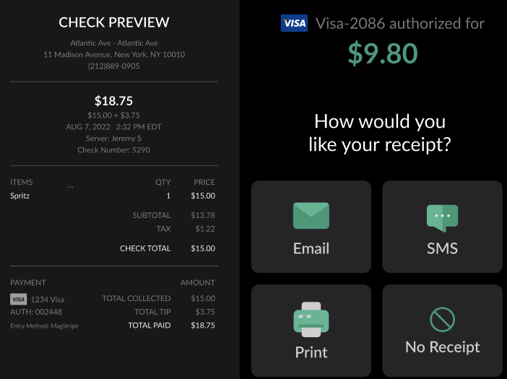Click the '$15.00 + $3.75' breakdown line
This screenshot has width=507, height=379.
(x=113, y=116)
